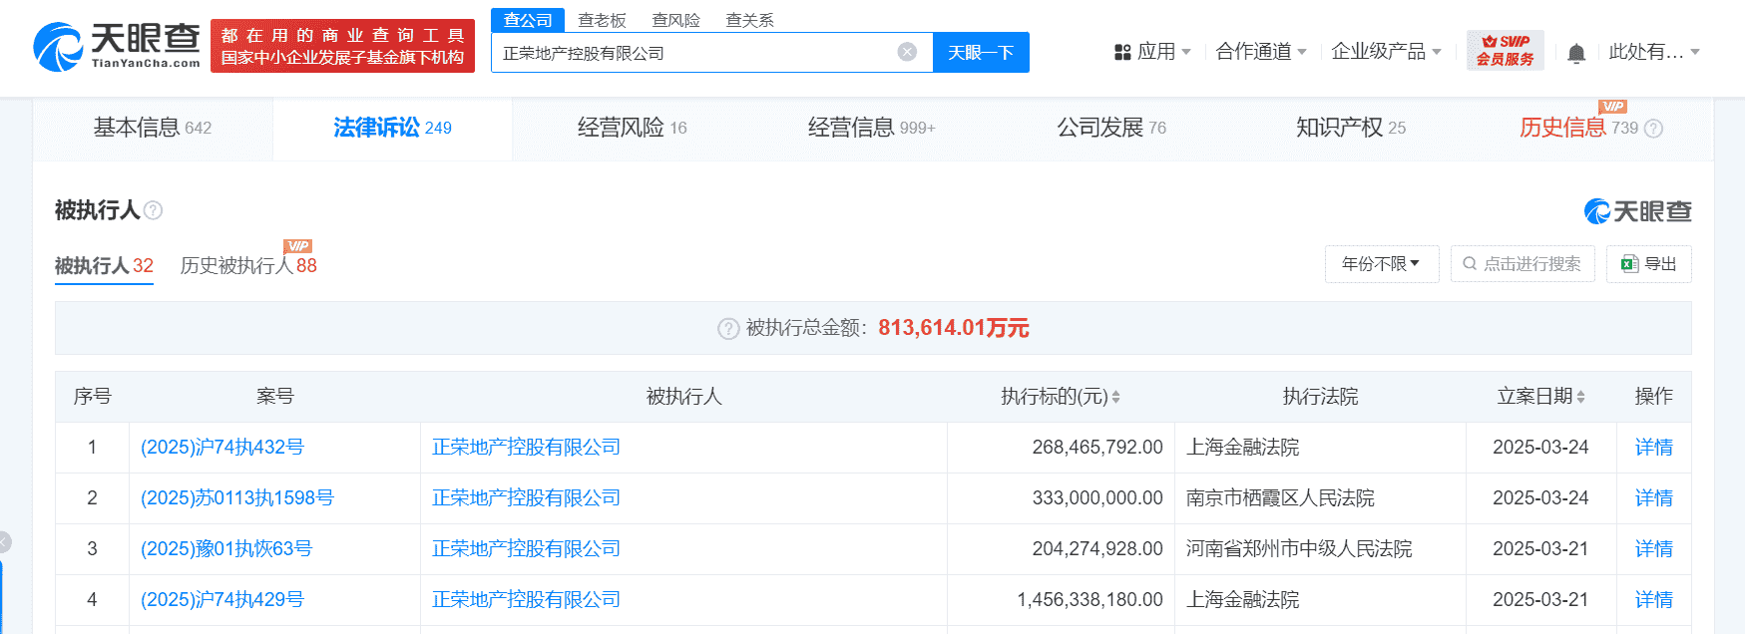Sort by 立案日期 column arrows

tap(1580, 397)
